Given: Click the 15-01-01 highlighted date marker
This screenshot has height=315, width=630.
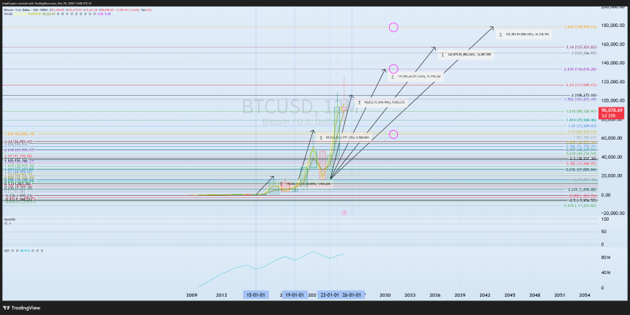Looking at the screenshot, I should (256, 295).
